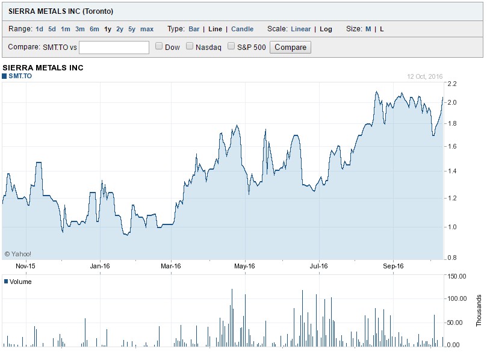This screenshot has height=352, width=487.
Task: Click the Nov-15 axis label
Action: tap(25, 267)
